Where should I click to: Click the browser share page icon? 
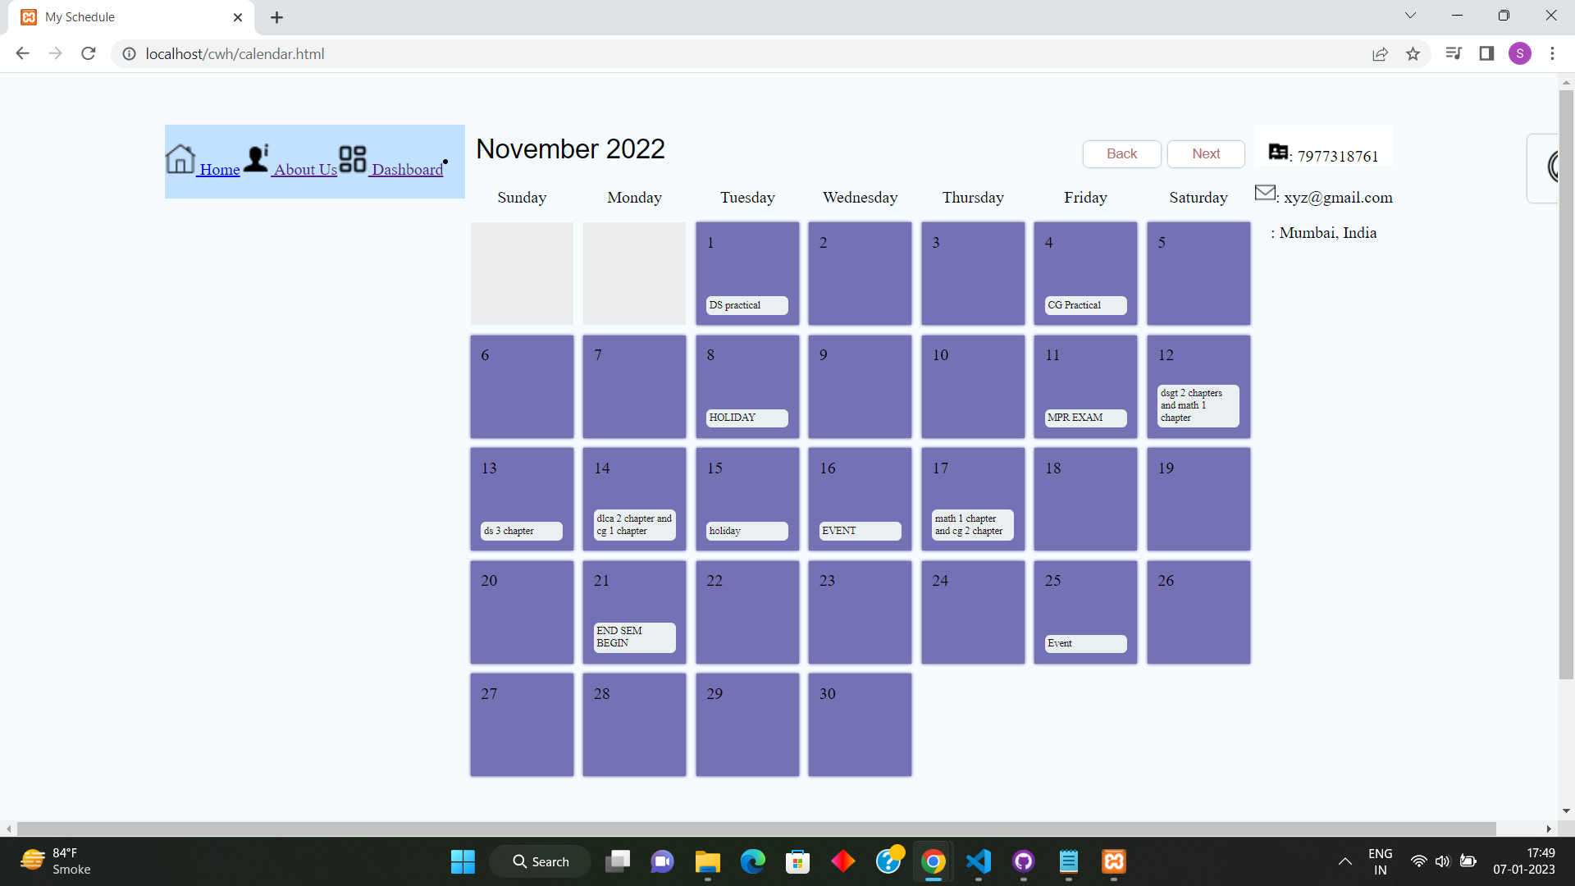coord(1380,54)
